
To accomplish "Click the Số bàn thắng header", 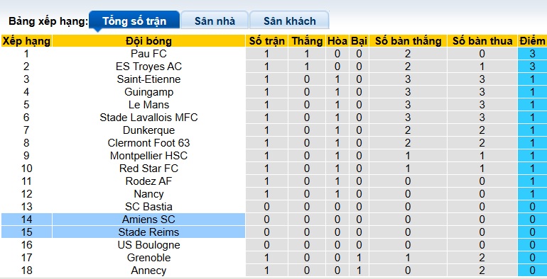I will (408, 41).
